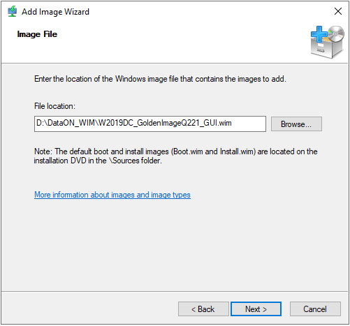Open the Browse... file picker
Screen dimensions: 350x326
296,124
